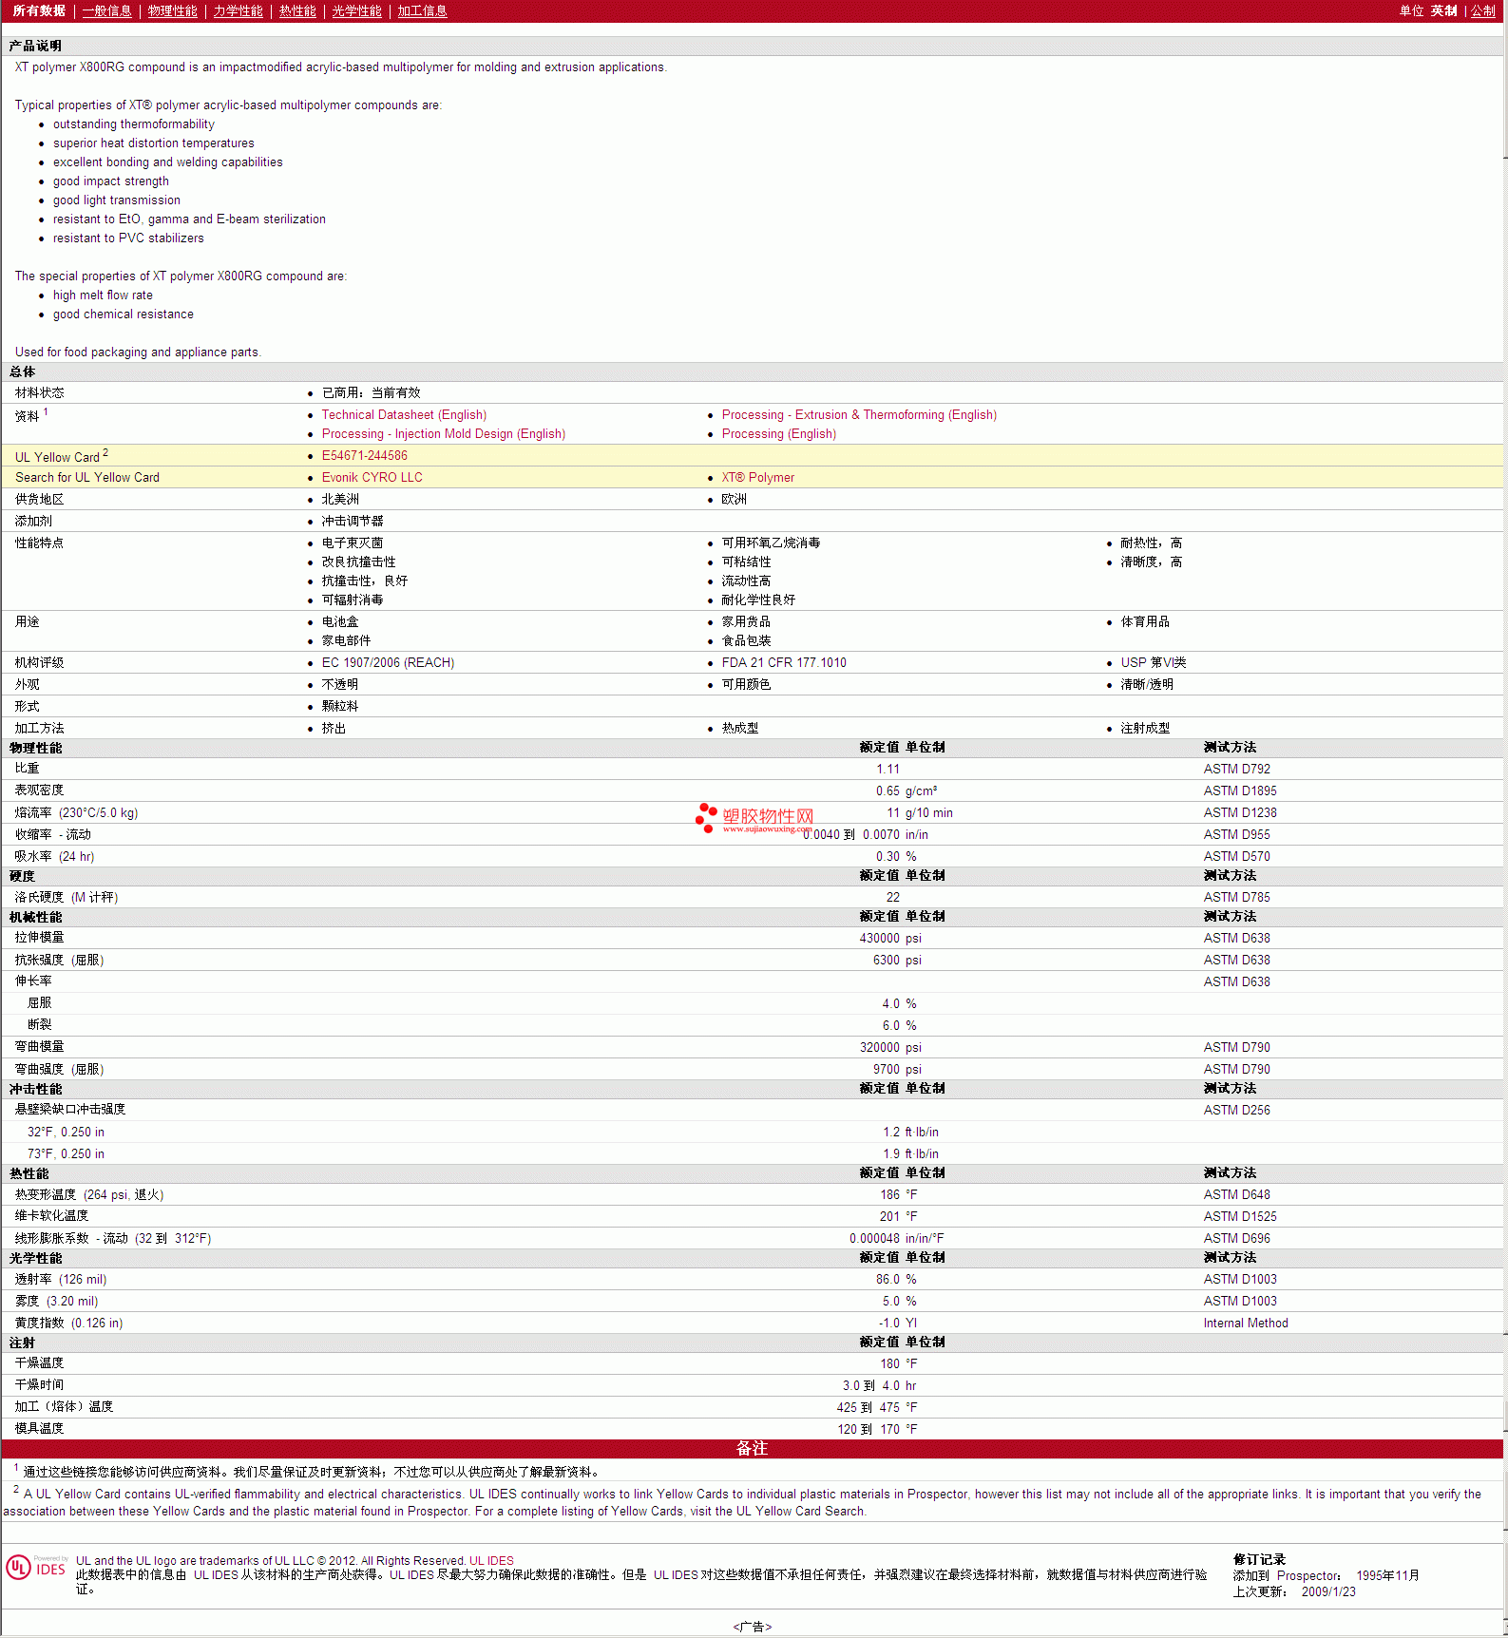Select the 热变形温度 (264 psi, 退火) row label

[89, 1195]
